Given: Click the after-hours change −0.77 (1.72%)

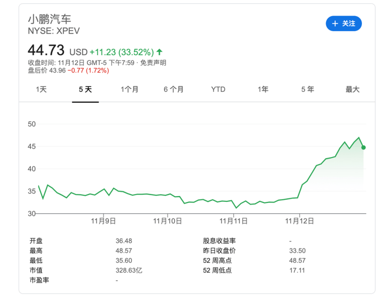Looking at the screenshot, I should coord(88,71).
